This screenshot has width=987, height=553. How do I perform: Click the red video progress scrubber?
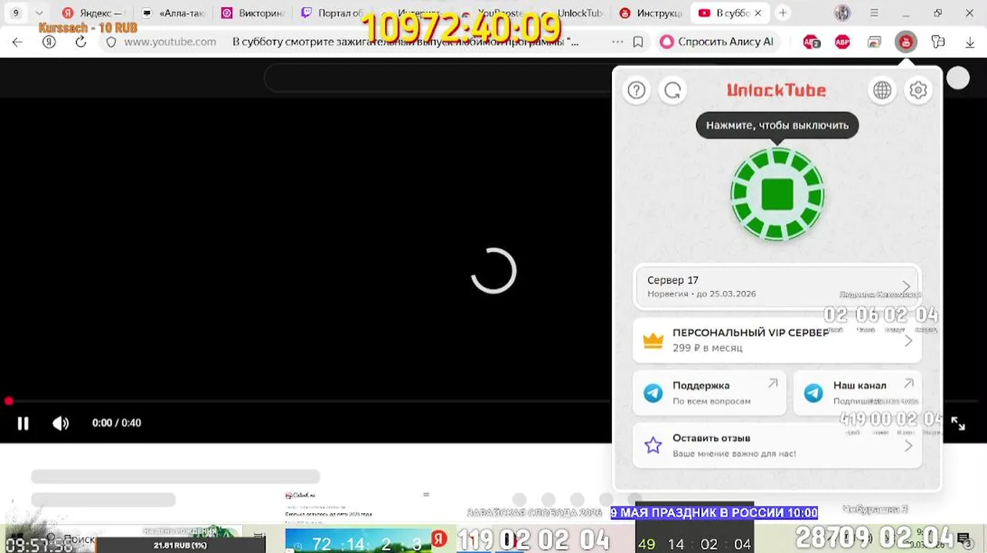click(x=8, y=401)
